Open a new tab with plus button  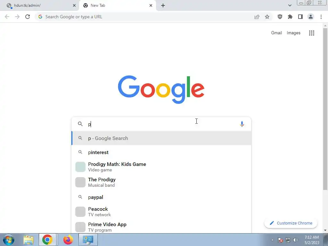coord(163,5)
